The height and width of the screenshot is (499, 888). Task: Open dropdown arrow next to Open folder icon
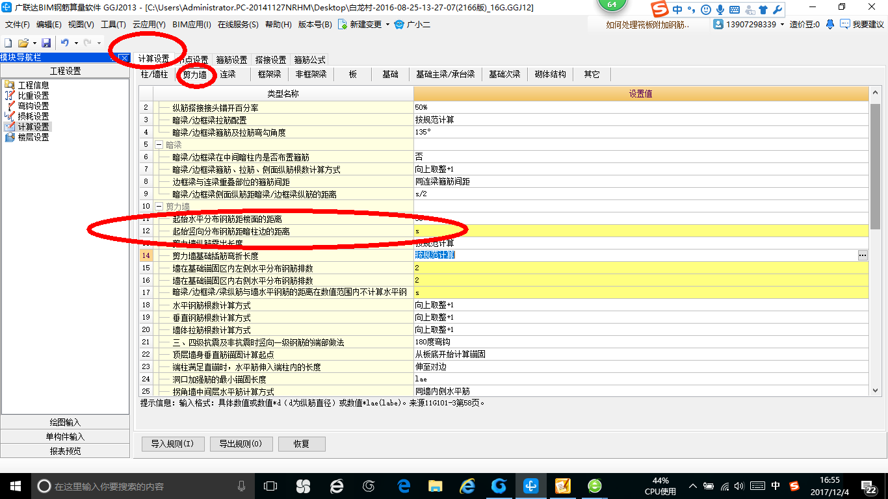coord(34,43)
